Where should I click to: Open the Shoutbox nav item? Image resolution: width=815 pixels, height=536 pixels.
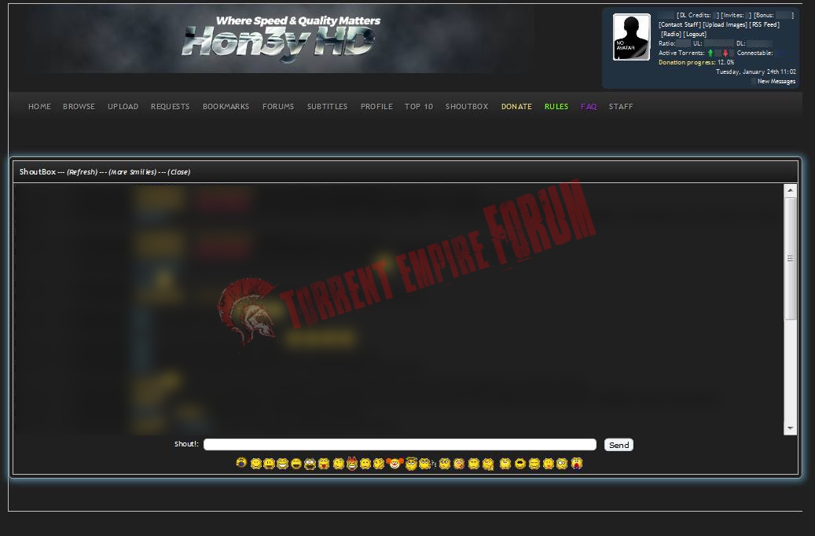(467, 107)
